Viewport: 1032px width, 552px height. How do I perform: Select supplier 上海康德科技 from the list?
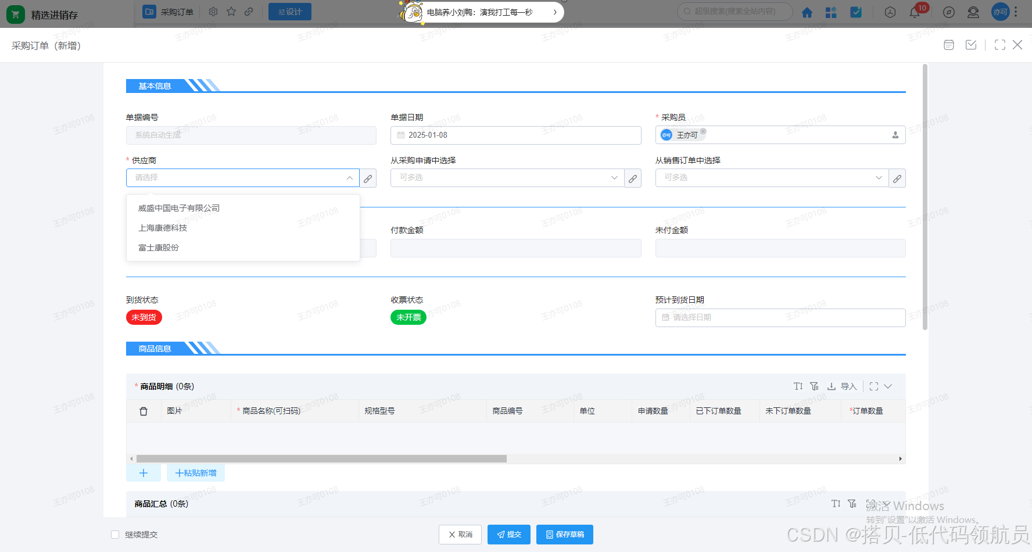(x=163, y=228)
